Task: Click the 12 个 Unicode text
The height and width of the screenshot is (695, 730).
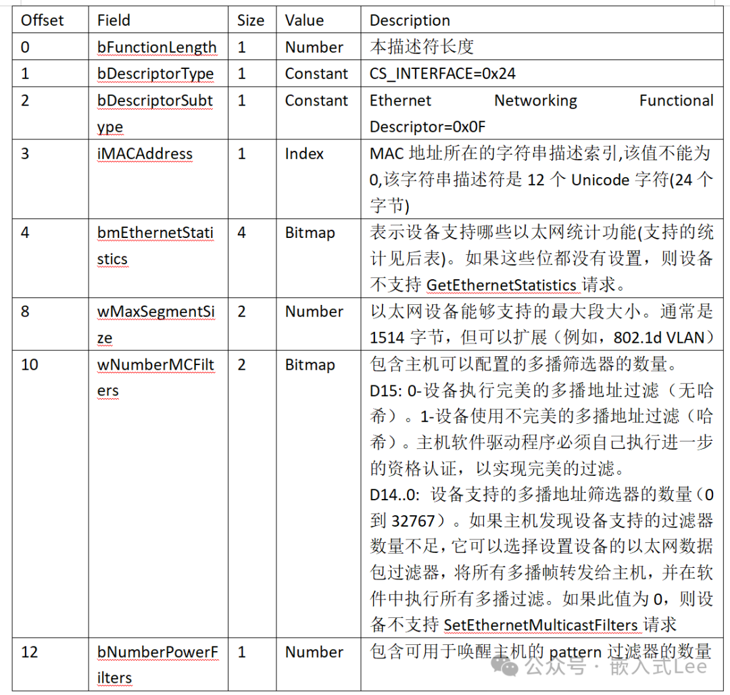Action: coord(578,180)
